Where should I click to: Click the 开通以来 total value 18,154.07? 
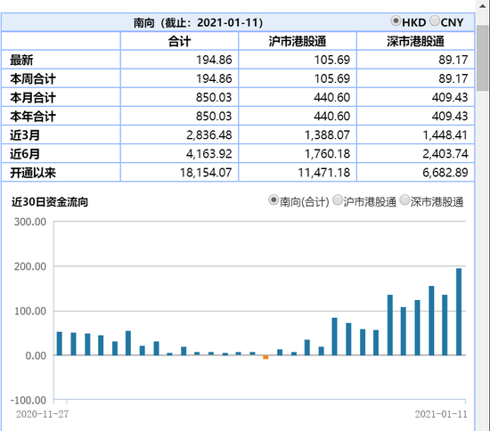pos(206,173)
